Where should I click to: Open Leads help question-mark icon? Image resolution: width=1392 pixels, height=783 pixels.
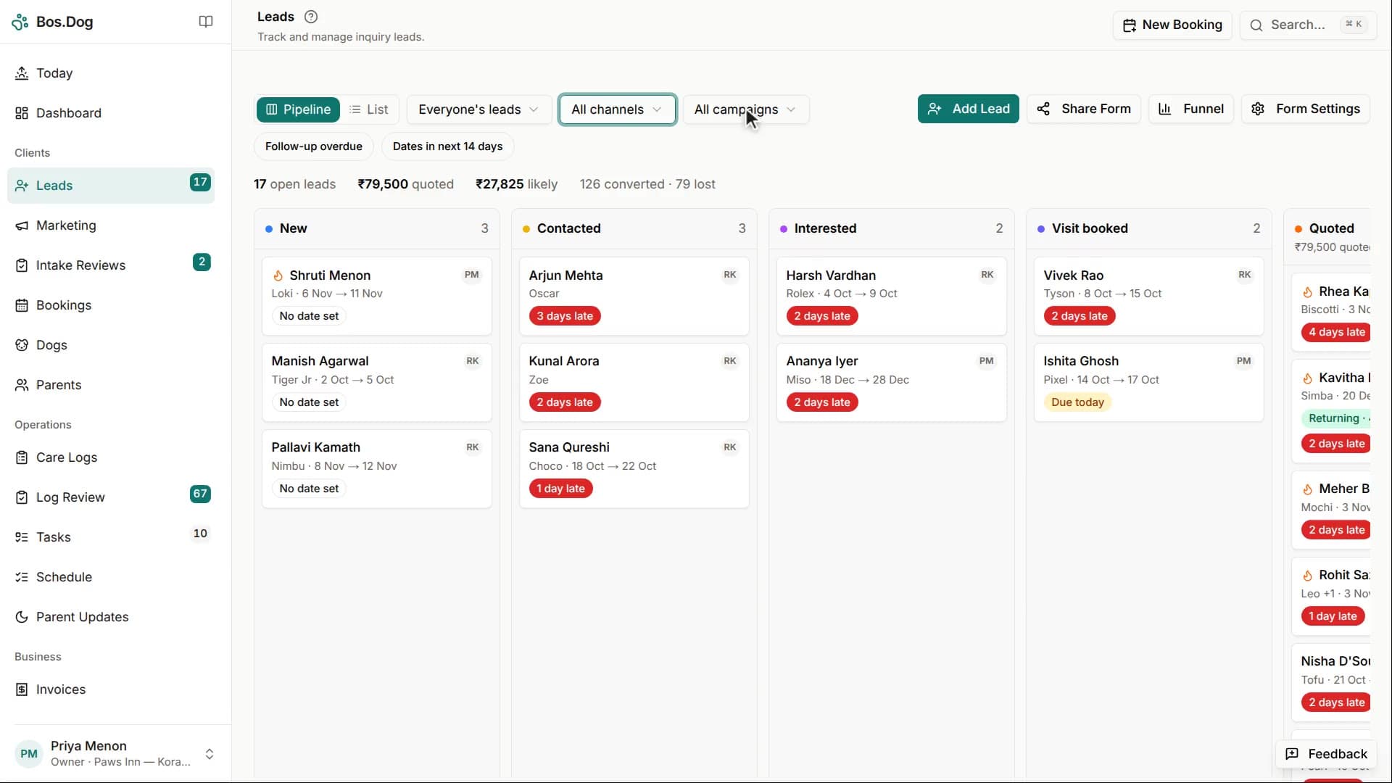click(x=311, y=17)
